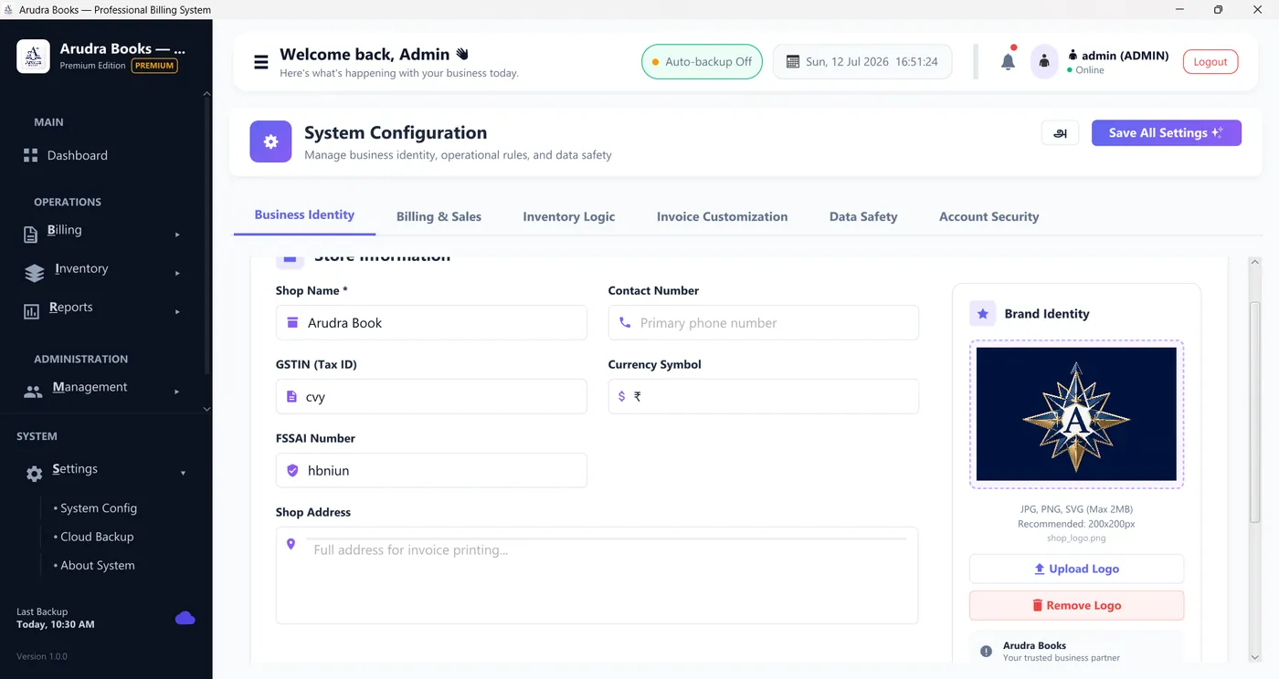Image resolution: width=1279 pixels, height=679 pixels.
Task: Click the Settings gear icon in sidebar
Action: tap(34, 474)
